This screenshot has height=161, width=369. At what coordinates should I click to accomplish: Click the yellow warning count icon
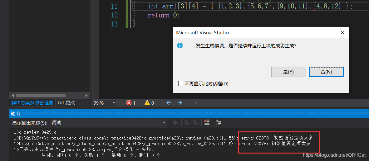[147, 103]
